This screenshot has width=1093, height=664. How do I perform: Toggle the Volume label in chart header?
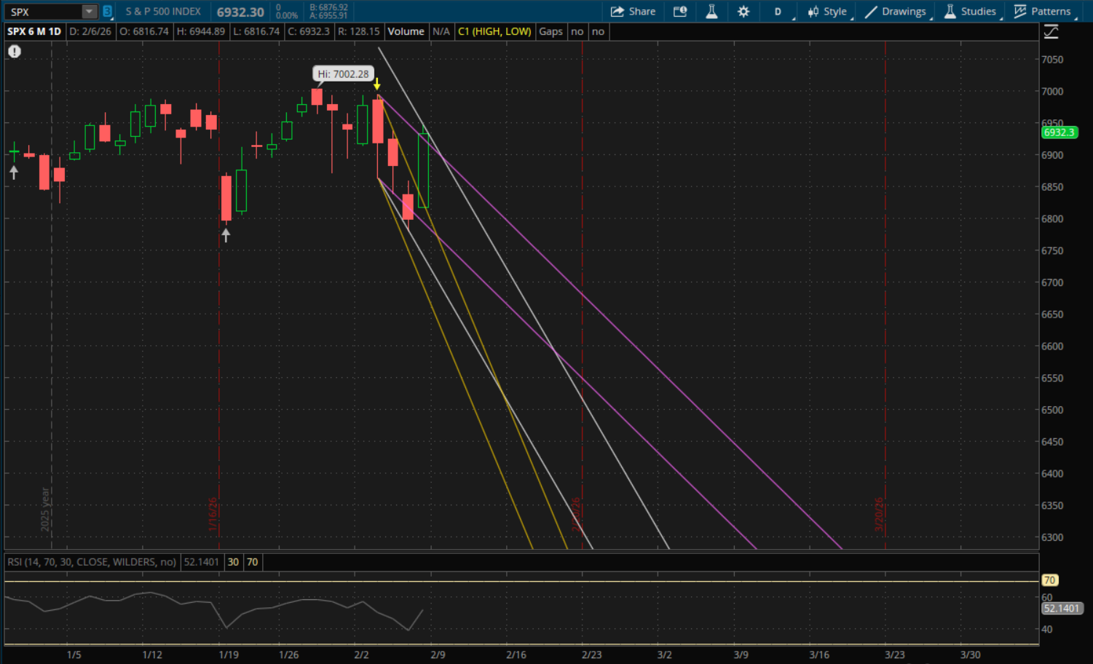[x=406, y=32]
